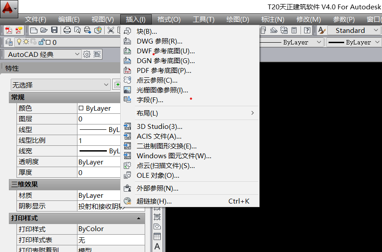Click the Help question mark icon

tap(307, 30)
